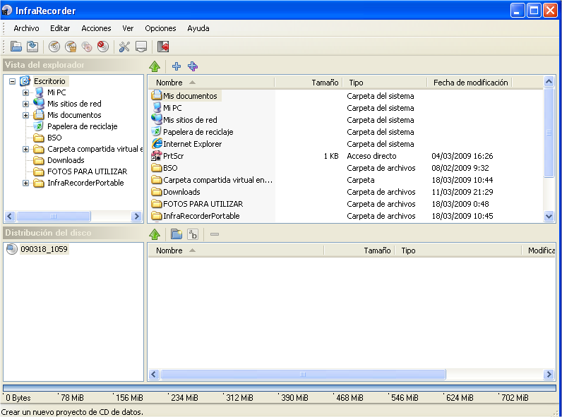Sort by Fecha de modificación column

tap(470, 83)
